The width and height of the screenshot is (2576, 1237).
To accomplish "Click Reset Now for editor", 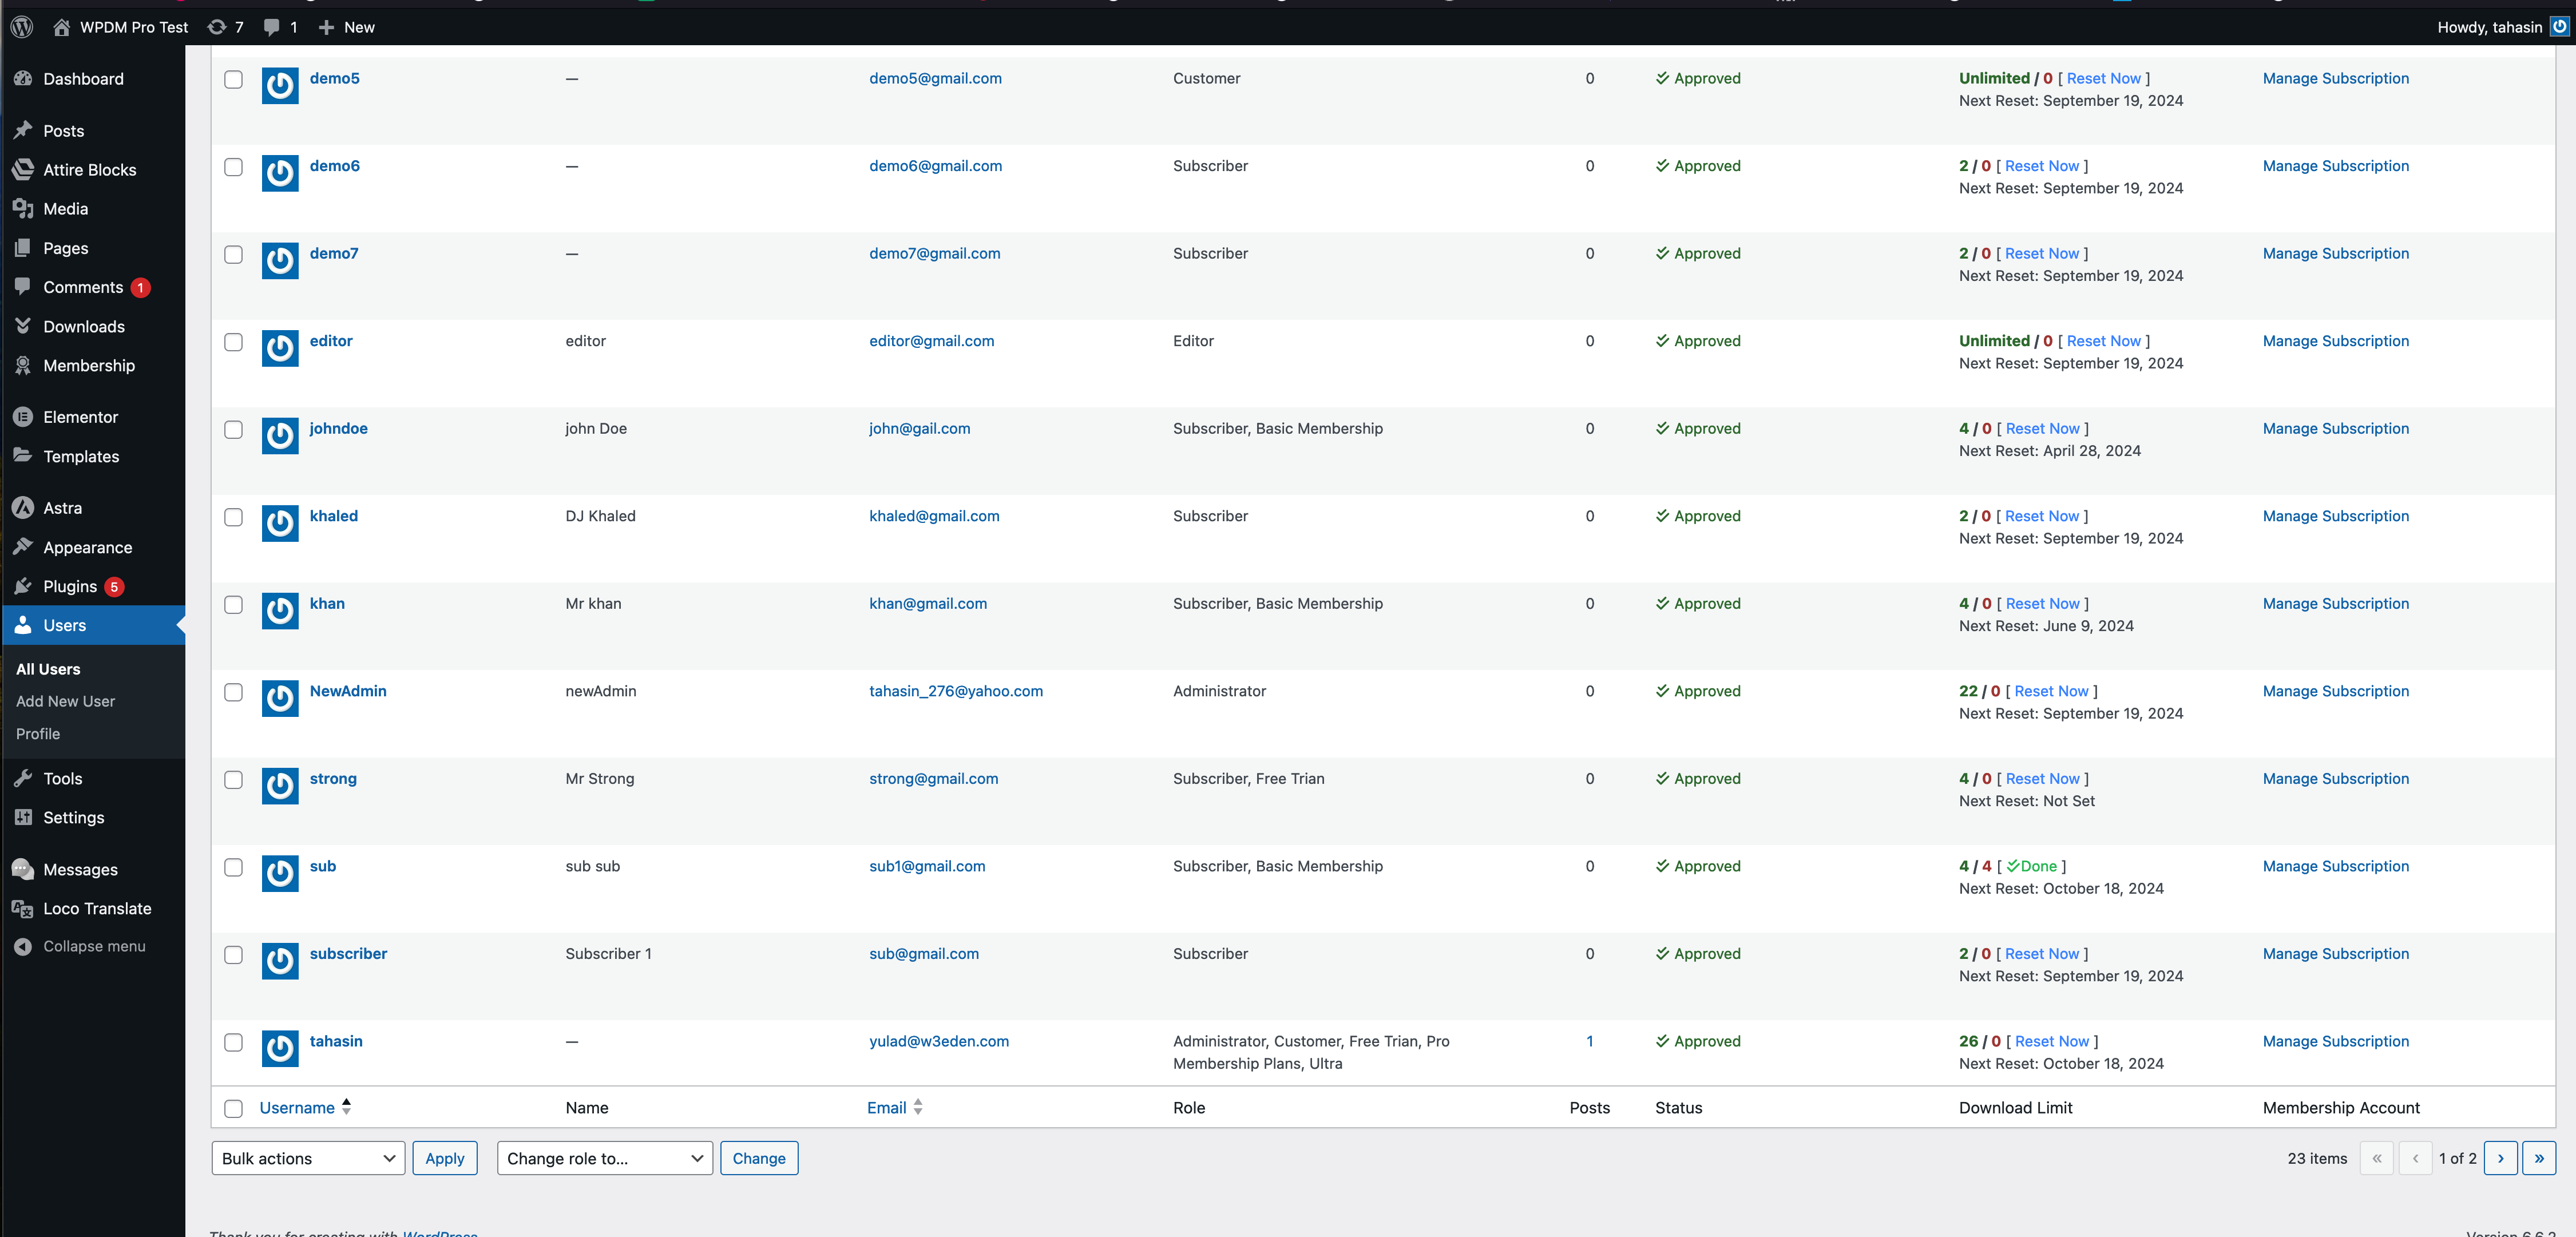I will tap(2103, 341).
